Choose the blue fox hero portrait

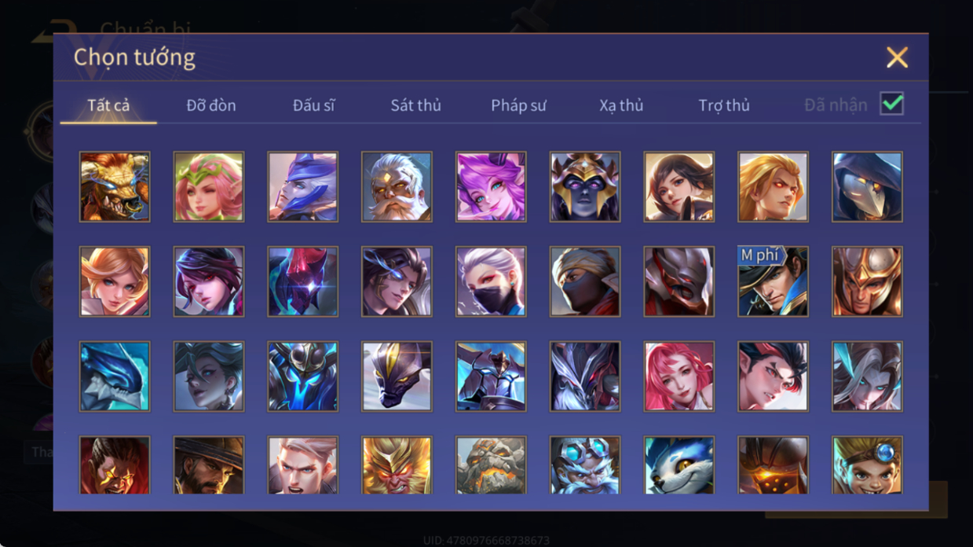click(679, 465)
